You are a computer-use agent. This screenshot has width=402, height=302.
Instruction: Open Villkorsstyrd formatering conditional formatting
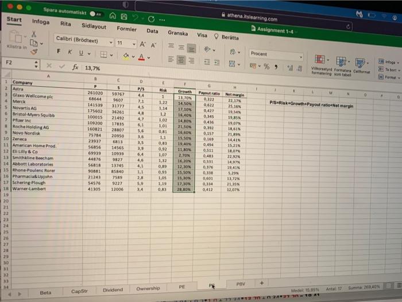(x=321, y=65)
